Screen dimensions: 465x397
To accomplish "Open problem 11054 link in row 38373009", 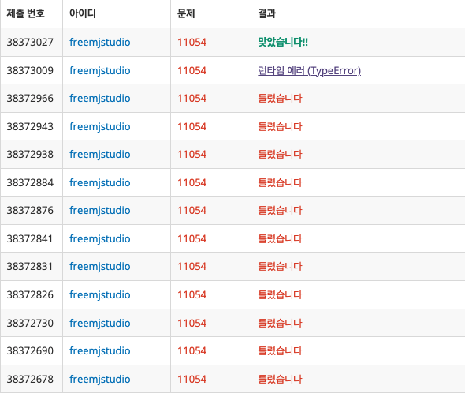I will [x=192, y=71].
